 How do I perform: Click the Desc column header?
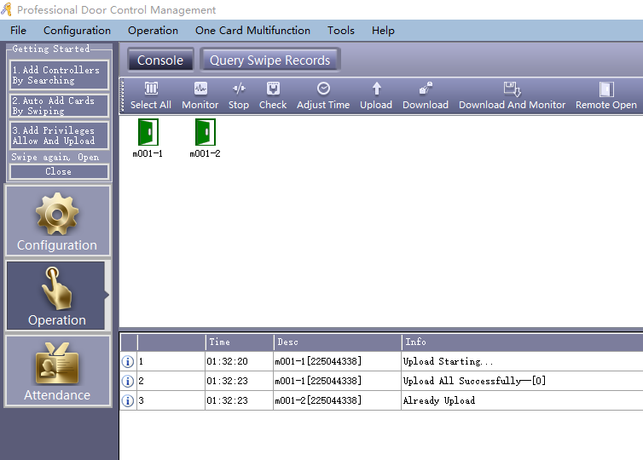click(338, 342)
